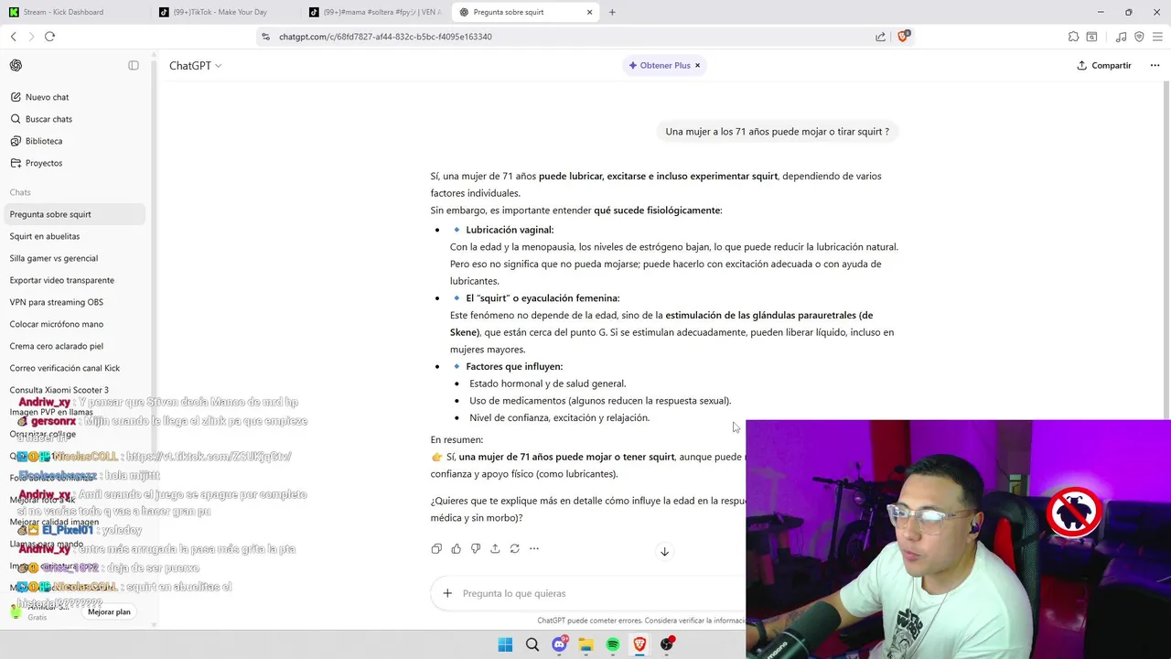Open the Brave VPN shield icon in toolbar
This screenshot has width=1171, height=659.
tap(1139, 37)
